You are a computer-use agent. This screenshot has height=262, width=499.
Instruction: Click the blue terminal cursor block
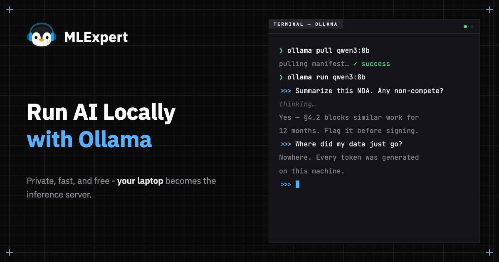coord(297,184)
